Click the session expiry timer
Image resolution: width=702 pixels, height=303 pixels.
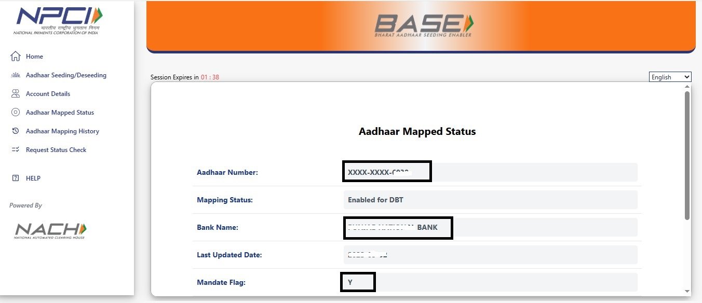point(210,77)
